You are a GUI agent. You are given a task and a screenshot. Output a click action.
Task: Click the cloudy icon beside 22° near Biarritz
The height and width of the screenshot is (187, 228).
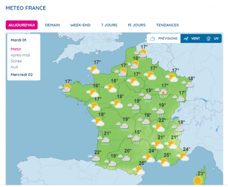(94, 159)
